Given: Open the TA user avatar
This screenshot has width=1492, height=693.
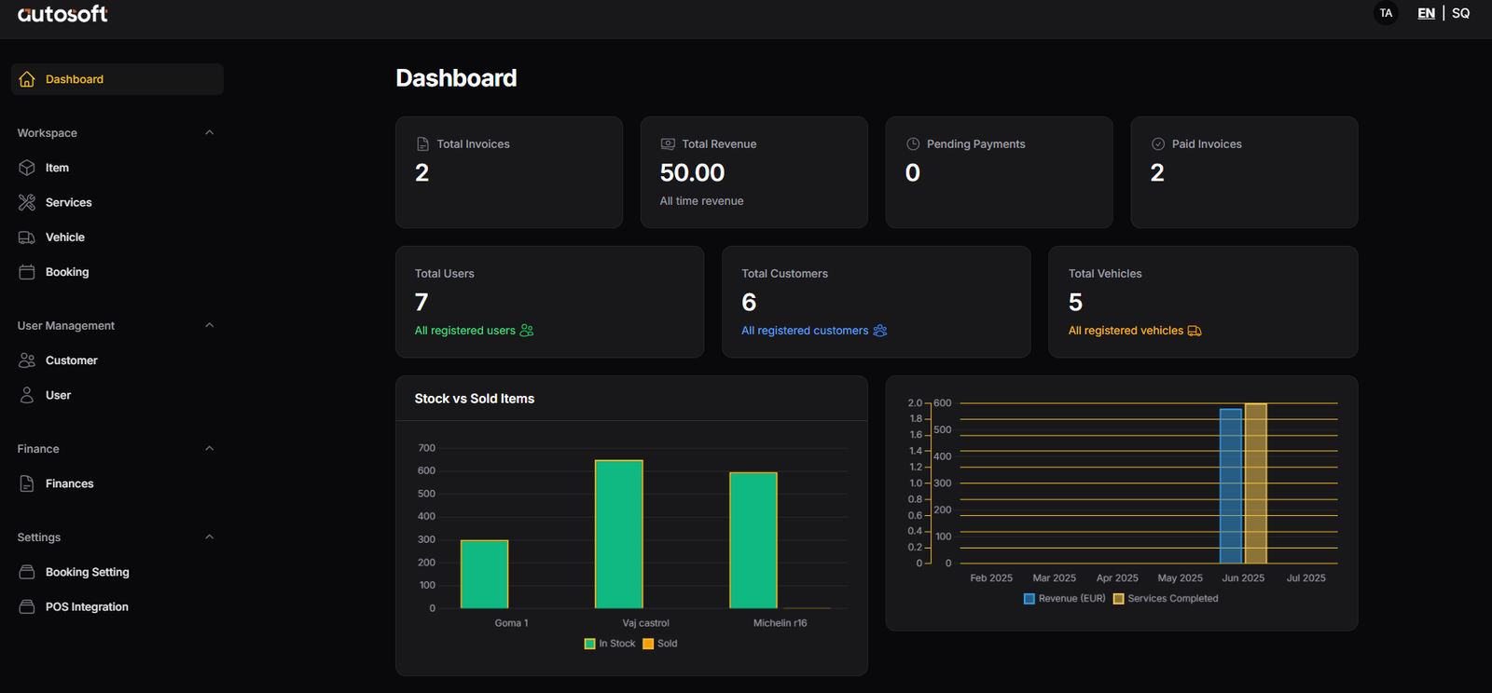Looking at the screenshot, I should click(x=1386, y=13).
